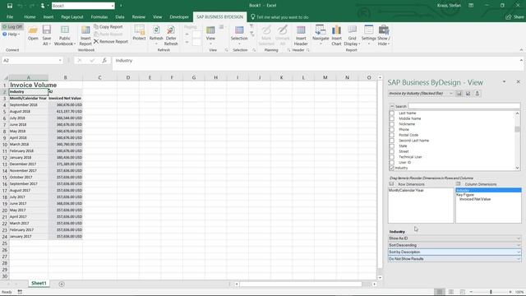The width and height of the screenshot is (526, 296).
Task: Open a report with the Open icon
Action: coord(33,34)
